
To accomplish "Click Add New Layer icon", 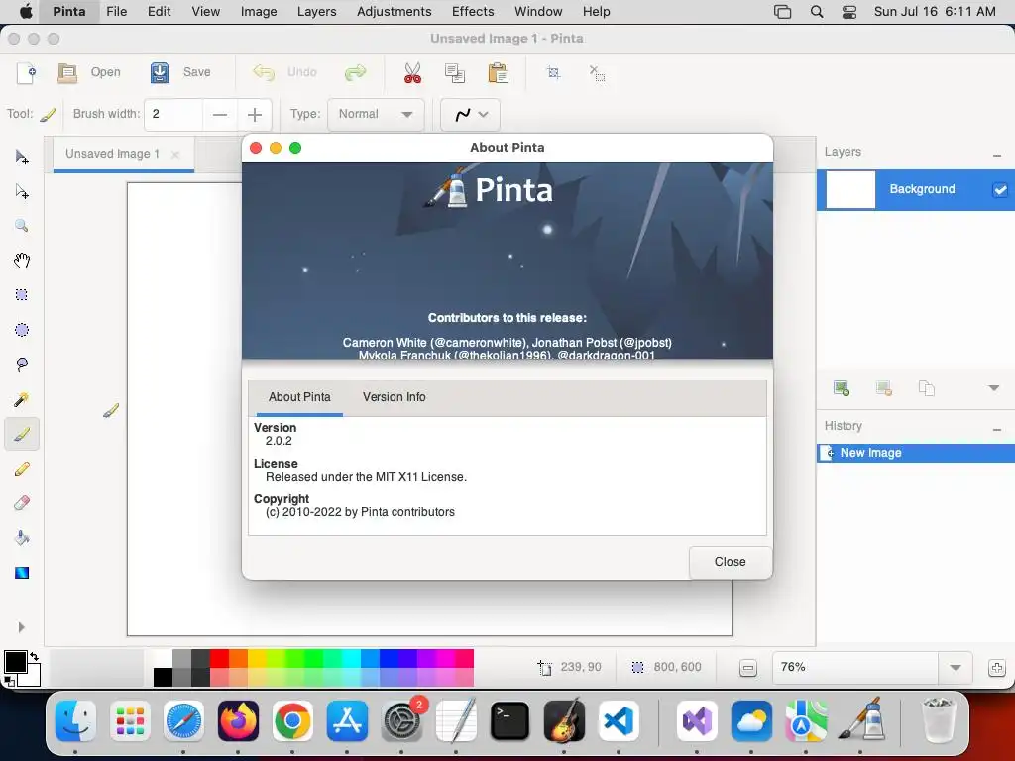I will 842,388.
